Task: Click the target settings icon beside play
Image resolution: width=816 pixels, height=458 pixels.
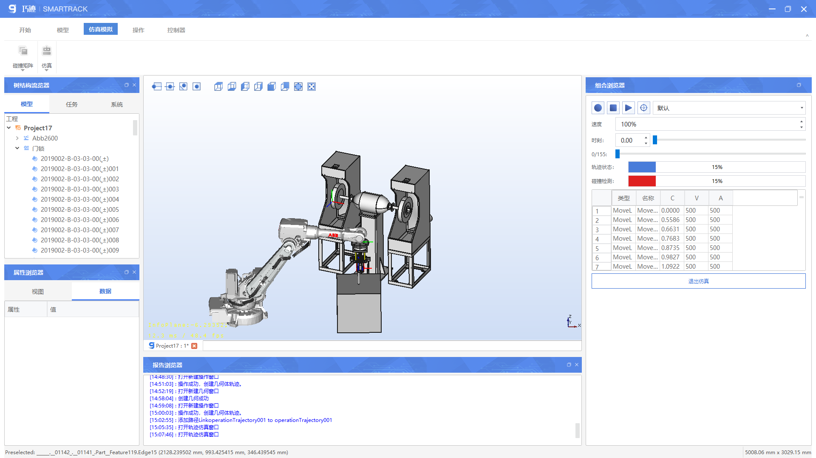Action: tap(644, 108)
